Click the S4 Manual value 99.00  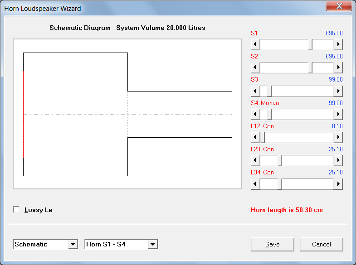(x=336, y=103)
